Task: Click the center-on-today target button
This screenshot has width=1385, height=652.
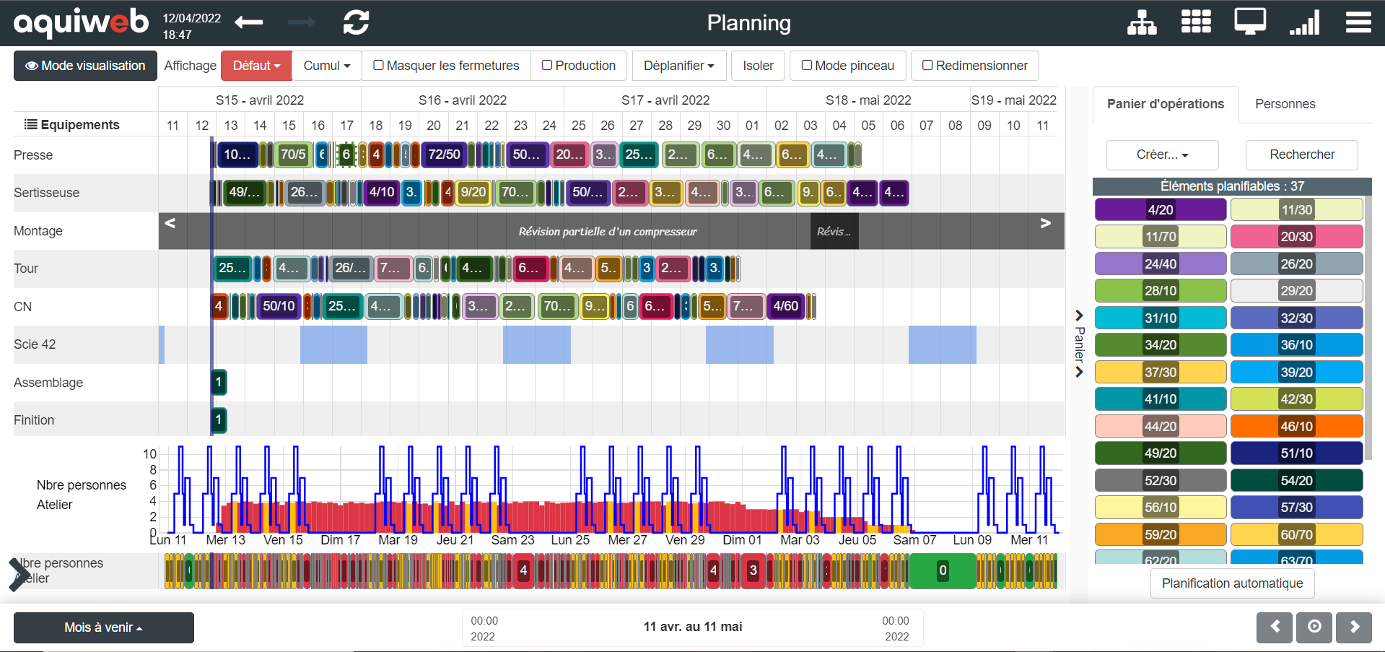Action: pos(1314,627)
